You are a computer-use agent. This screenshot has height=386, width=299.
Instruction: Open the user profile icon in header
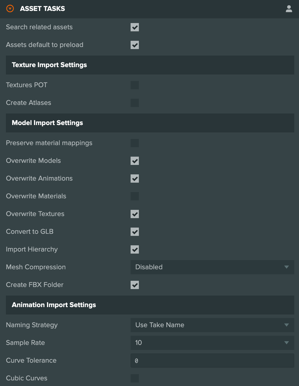click(x=289, y=9)
